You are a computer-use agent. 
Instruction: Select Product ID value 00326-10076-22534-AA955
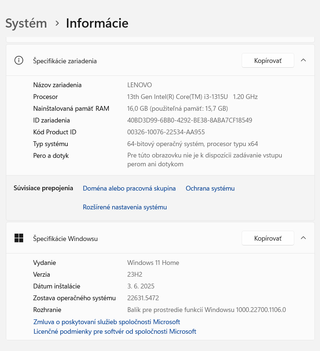click(x=166, y=132)
